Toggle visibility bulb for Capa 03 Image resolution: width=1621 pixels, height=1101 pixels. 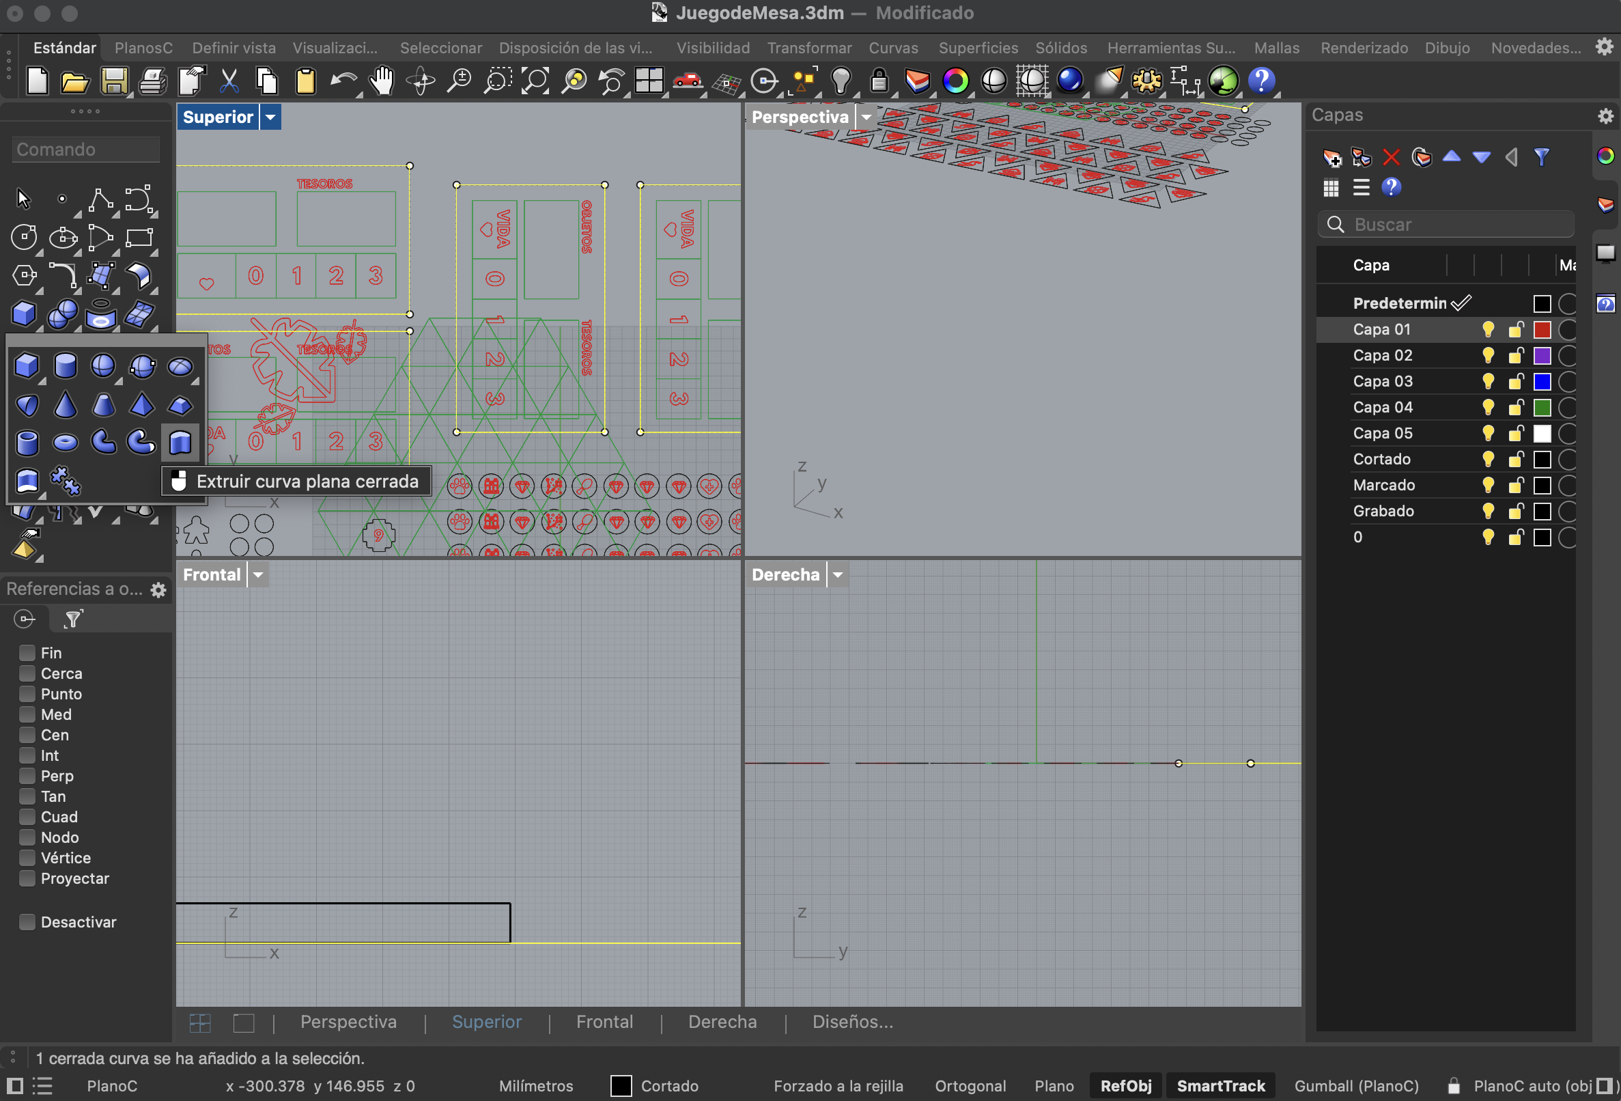(1488, 382)
